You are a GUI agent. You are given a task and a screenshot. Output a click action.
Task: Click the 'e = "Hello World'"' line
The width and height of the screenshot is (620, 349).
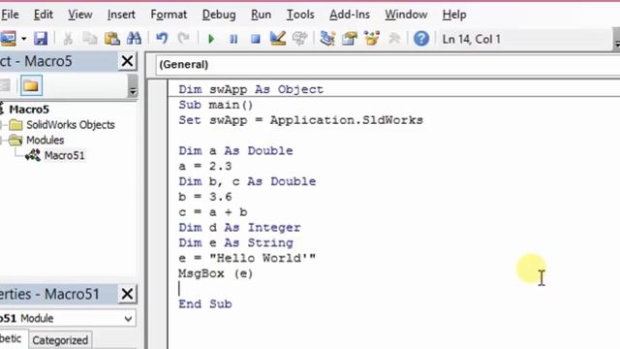click(247, 259)
